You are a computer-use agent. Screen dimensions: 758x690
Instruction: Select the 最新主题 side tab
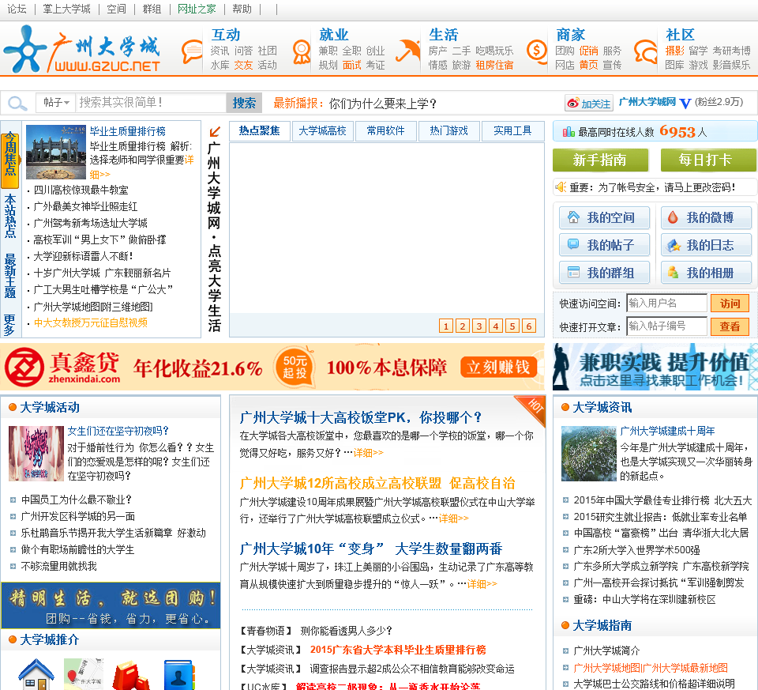pos(10,275)
